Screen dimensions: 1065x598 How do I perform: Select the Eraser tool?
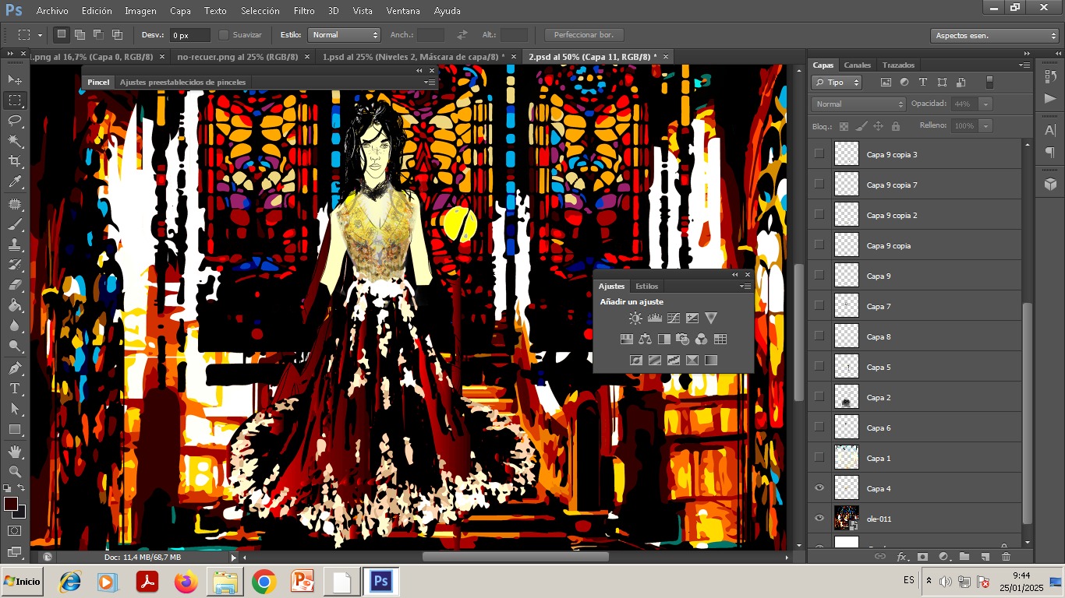point(15,285)
